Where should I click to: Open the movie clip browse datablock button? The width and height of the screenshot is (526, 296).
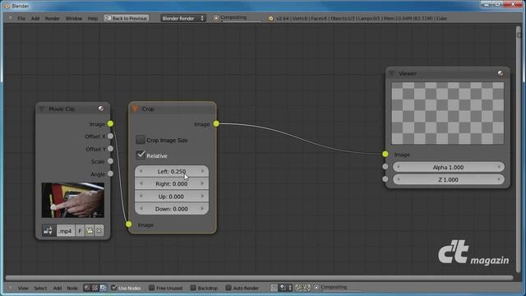tap(48, 230)
